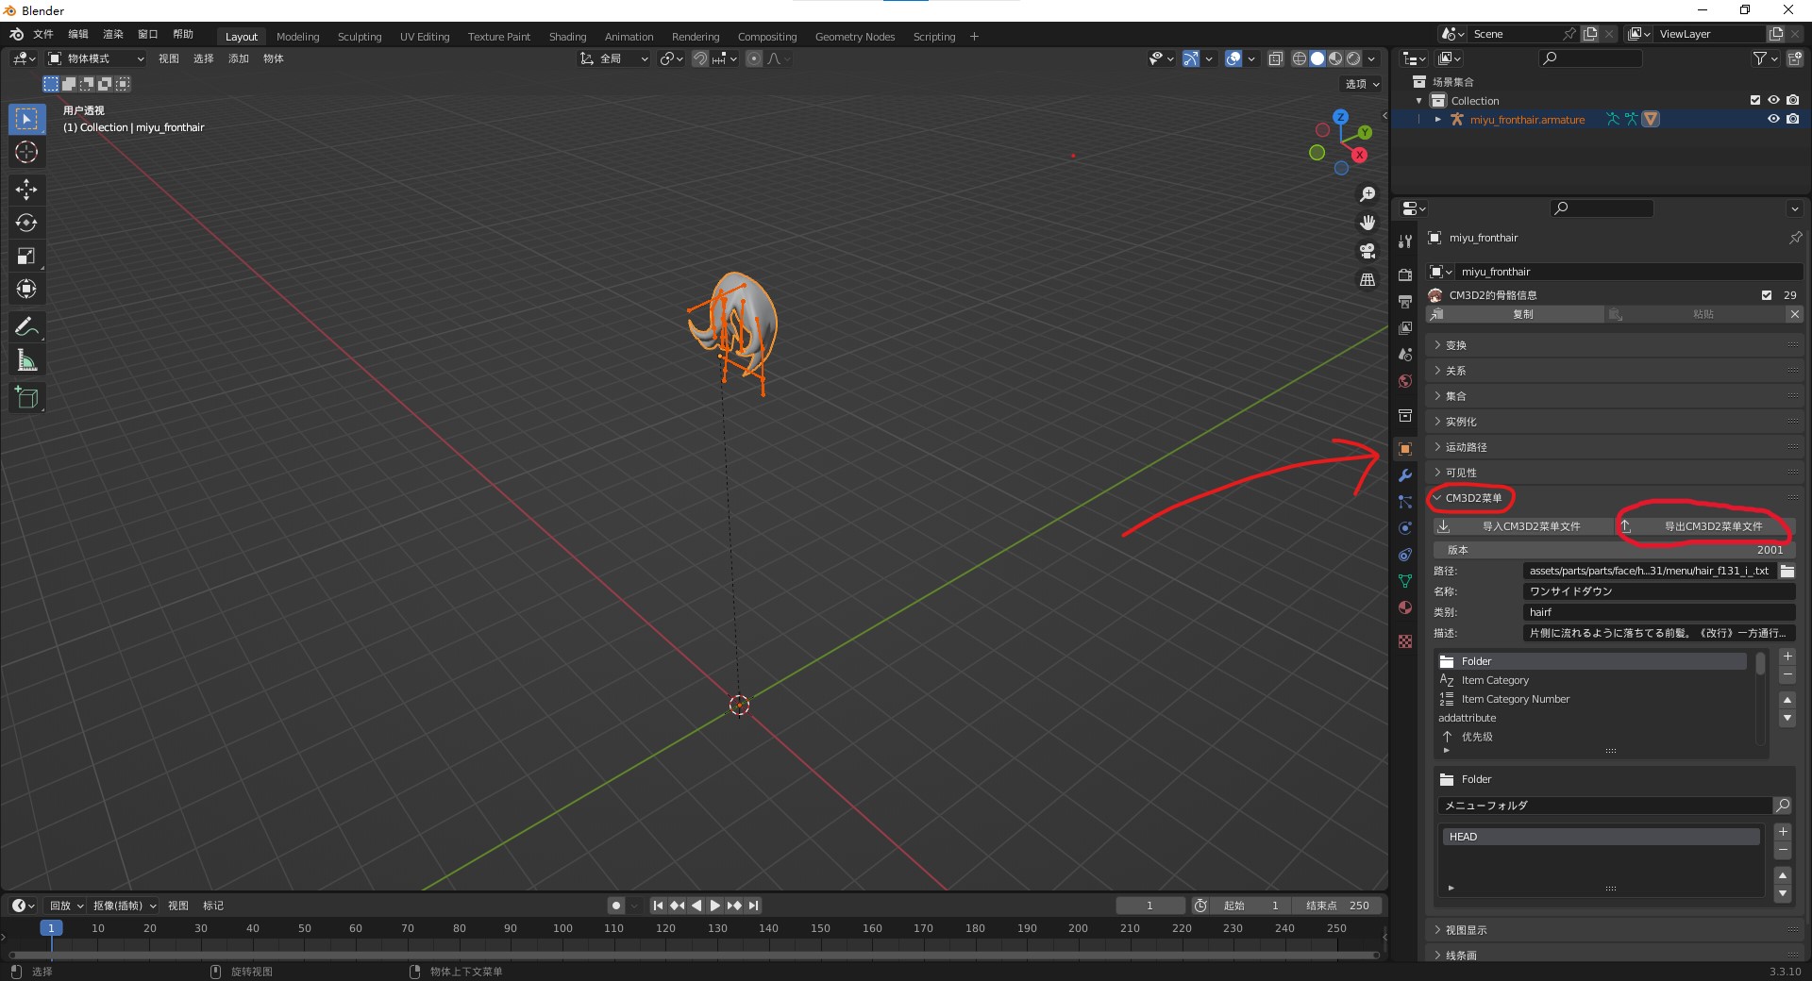Open the Tool properties tab
The image size is (1812, 981).
click(x=1405, y=241)
